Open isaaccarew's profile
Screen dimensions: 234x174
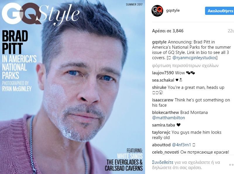tap(163, 100)
